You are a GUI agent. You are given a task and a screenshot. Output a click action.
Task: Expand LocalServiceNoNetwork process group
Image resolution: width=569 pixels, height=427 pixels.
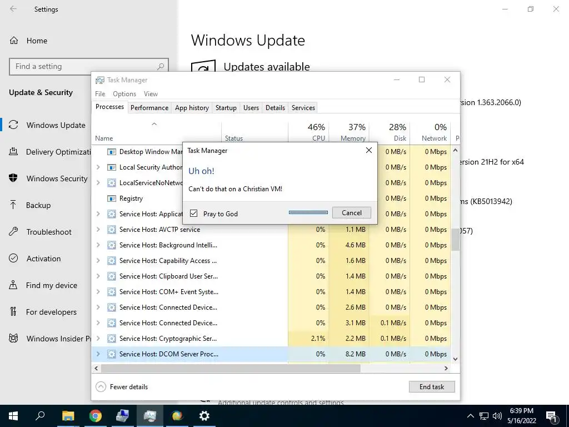point(98,182)
